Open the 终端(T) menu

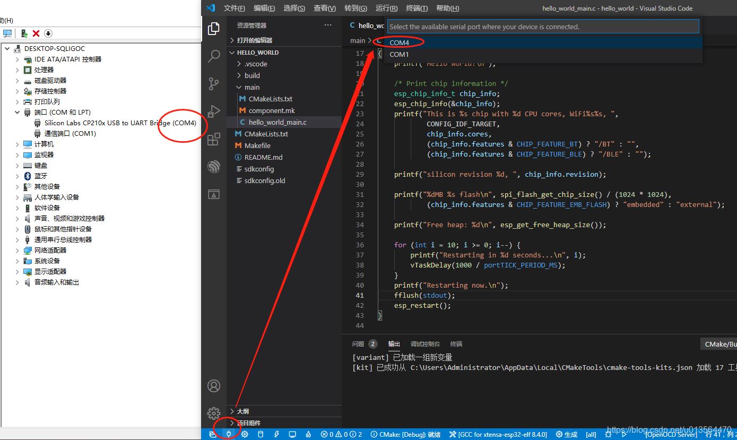[417, 8]
